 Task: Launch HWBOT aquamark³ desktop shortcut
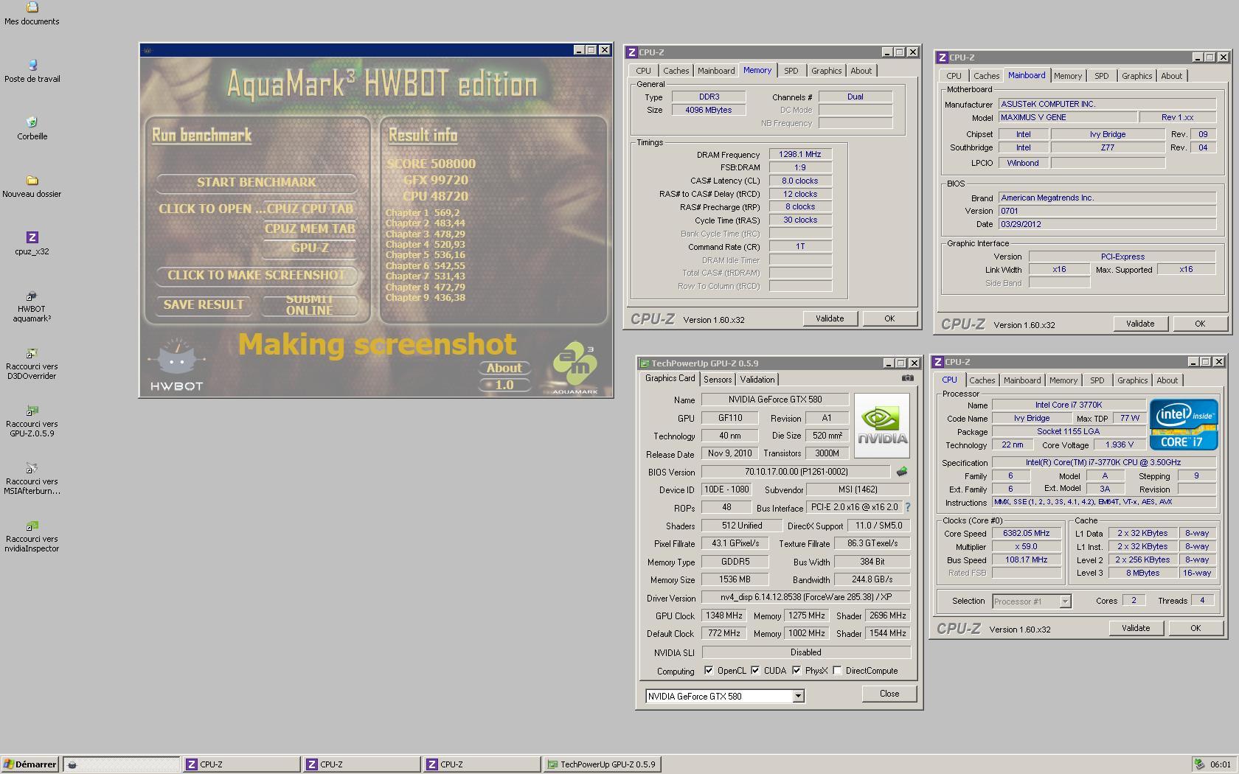32,296
